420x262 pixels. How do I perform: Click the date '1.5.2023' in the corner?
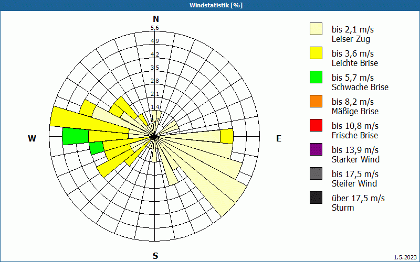pyautogui.click(x=405, y=258)
